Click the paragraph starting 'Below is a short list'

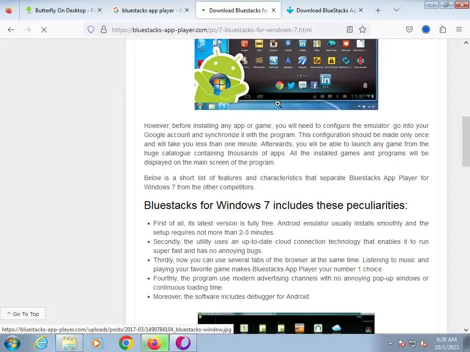(286, 182)
